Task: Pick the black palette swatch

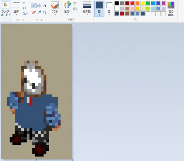Action: (117, 3)
